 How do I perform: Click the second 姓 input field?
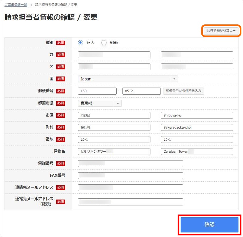click(197, 55)
